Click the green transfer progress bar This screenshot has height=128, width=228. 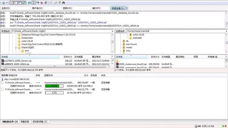click(54, 86)
